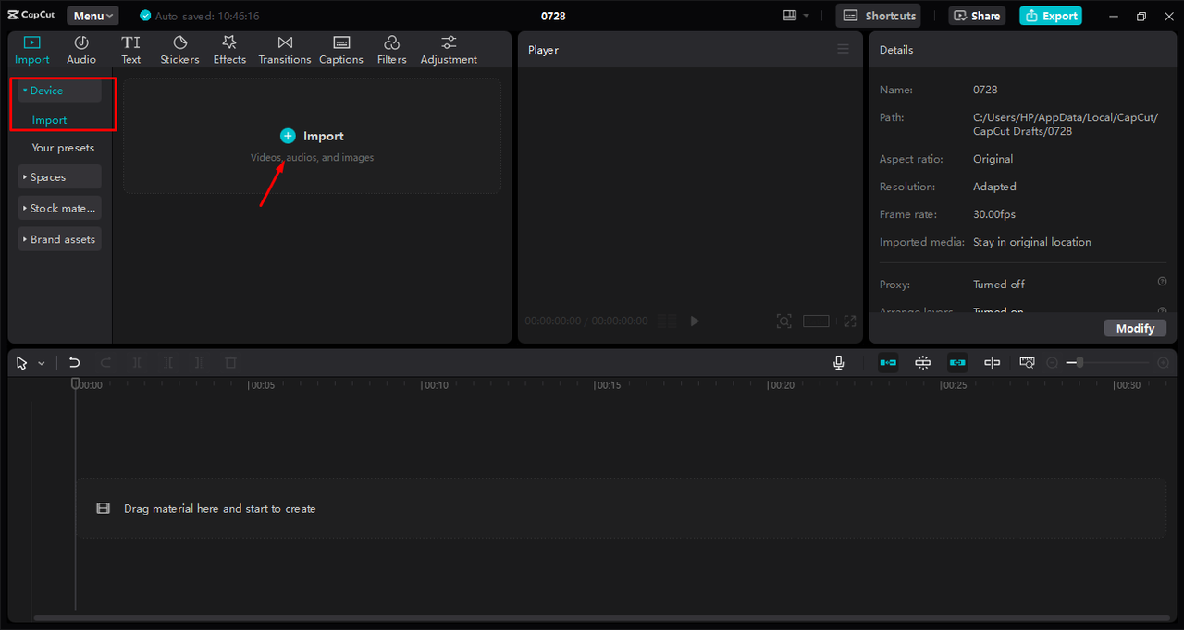
Task: Switch to the Filters tab
Action: [391, 50]
